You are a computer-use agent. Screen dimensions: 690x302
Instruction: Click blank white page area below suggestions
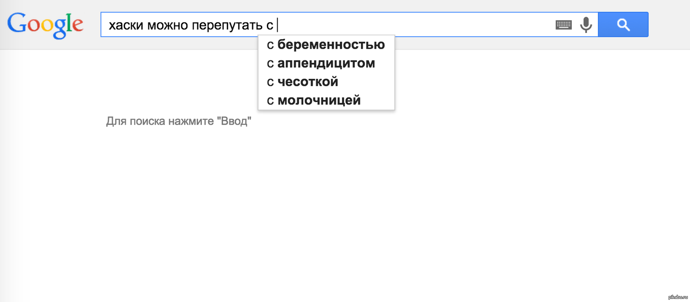[345, 207]
